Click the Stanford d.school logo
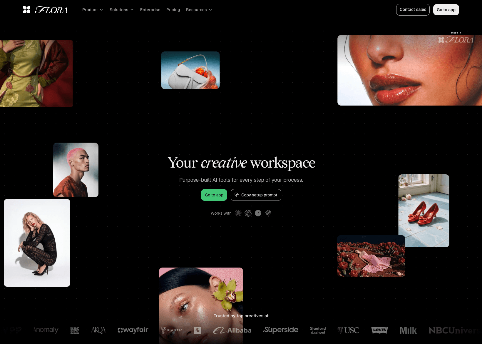Screen dimensions: 482x344 [x=318, y=330]
